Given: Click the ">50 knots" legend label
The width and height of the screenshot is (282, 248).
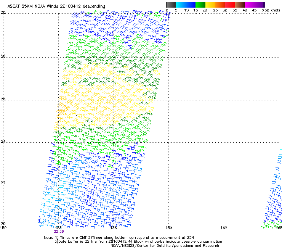Looking at the screenshot, I should 271,10.
